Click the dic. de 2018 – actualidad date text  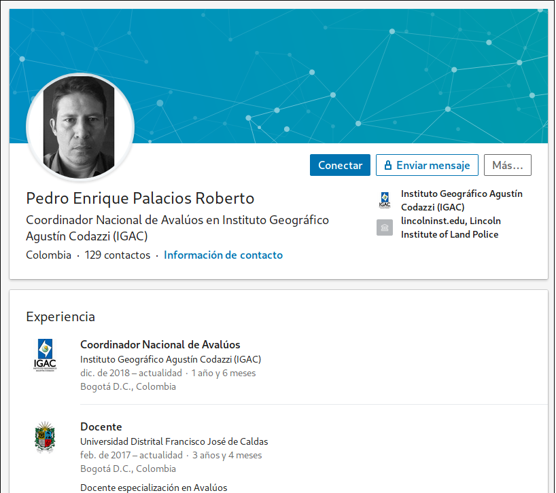[x=131, y=373]
